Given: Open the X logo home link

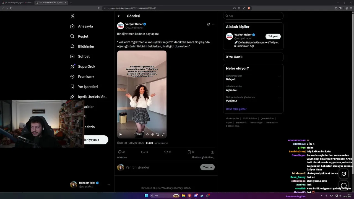Looking at the screenshot, I should pyautogui.click(x=72, y=16).
